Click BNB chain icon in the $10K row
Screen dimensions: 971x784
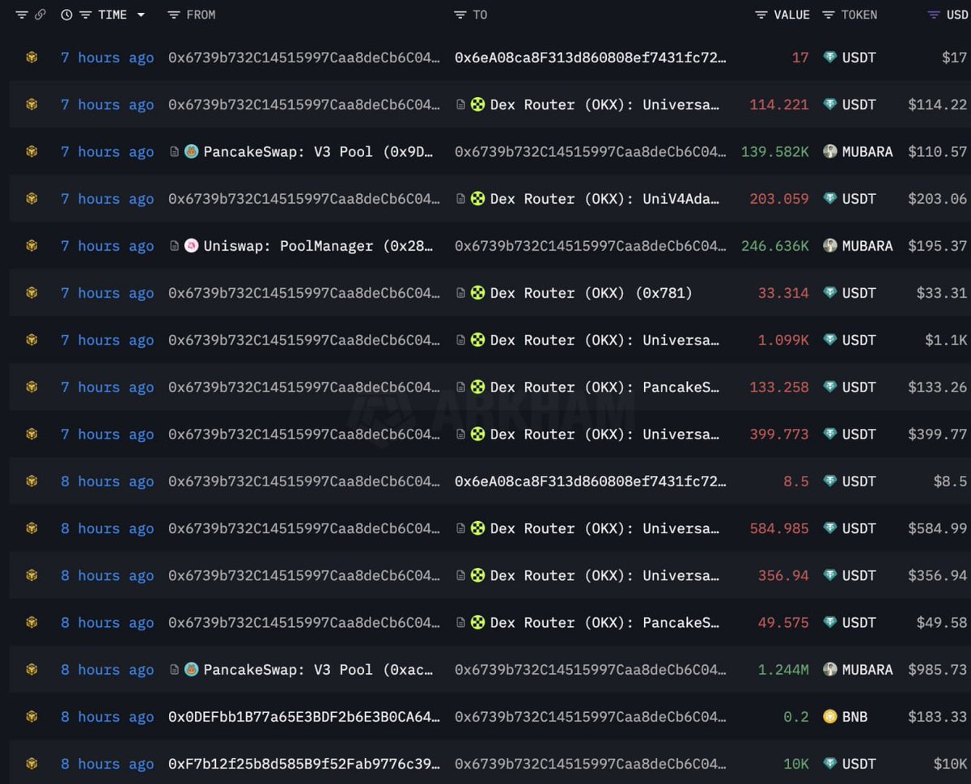point(32,763)
